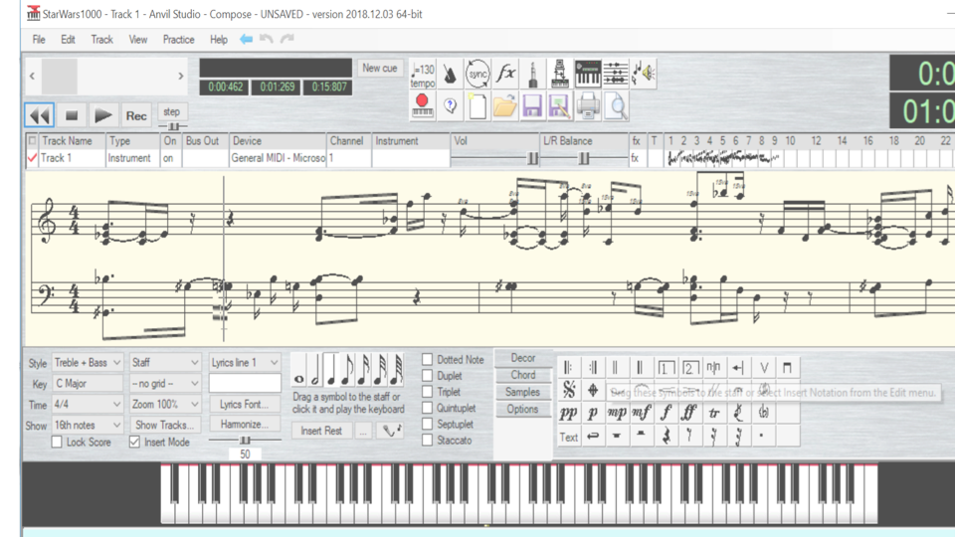
Task: Select the trill tr symbol
Action: coord(714,414)
